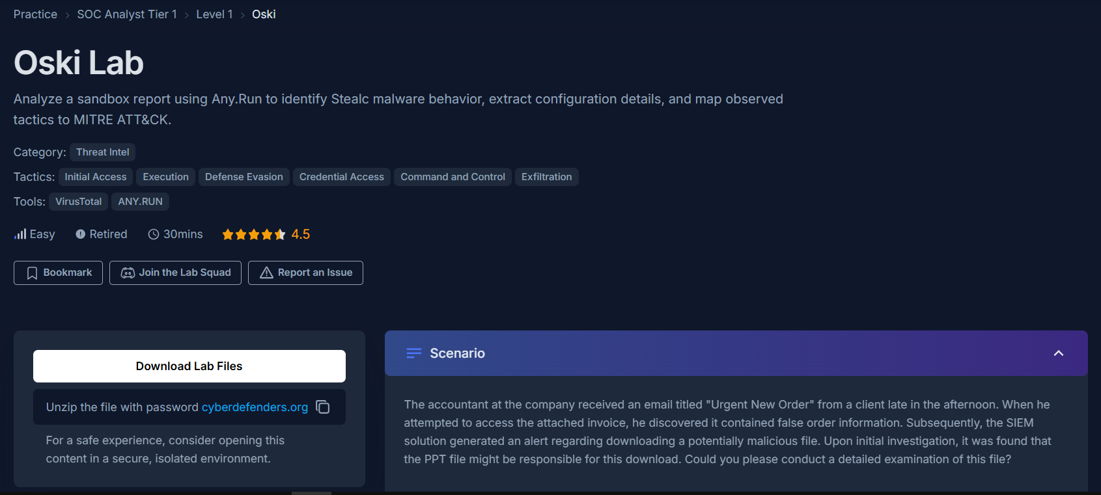Click the lab description paragraph
This screenshot has width=1101, height=495.
398,109
